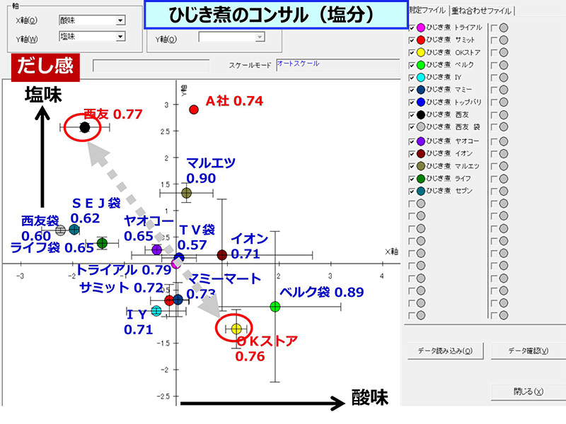Click the dark green color circle for ライフ
Screen dimensions: 566x424
[x=421, y=179]
